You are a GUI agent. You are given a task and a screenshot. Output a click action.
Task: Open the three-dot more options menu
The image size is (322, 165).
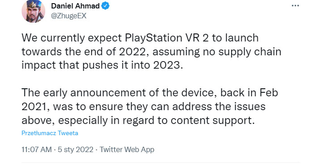point(295,6)
